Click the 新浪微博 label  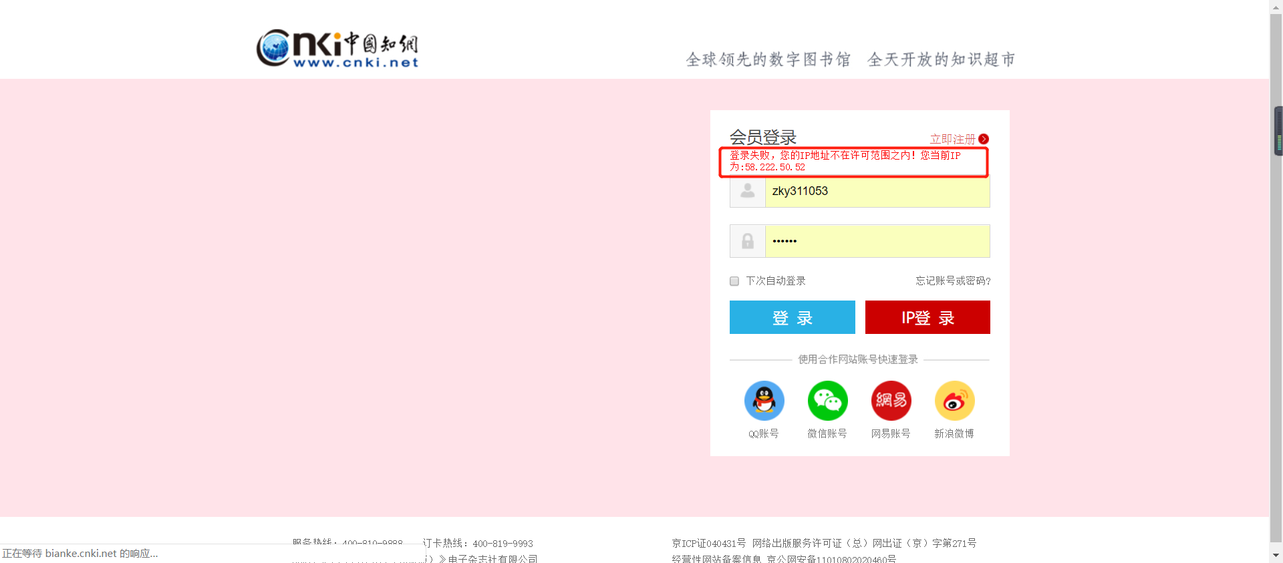click(x=954, y=434)
